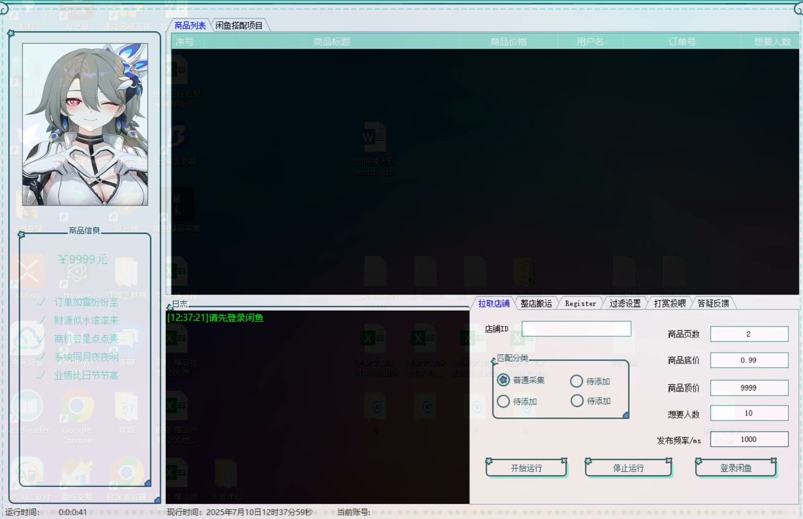Click the ￥9999元 price text
Image resolution: width=803 pixels, height=519 pixels.
[83, 259]
